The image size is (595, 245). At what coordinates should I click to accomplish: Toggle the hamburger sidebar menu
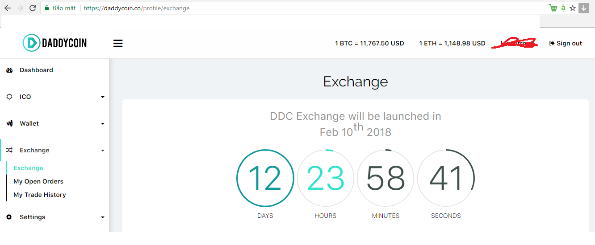118,43
